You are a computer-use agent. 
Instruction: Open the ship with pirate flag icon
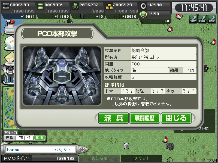(x=9, y=27)
